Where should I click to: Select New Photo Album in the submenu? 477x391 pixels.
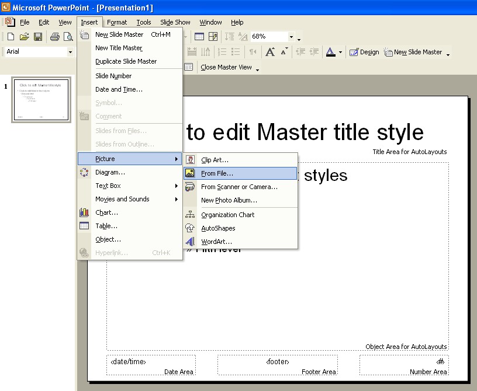tap(240, 200)
